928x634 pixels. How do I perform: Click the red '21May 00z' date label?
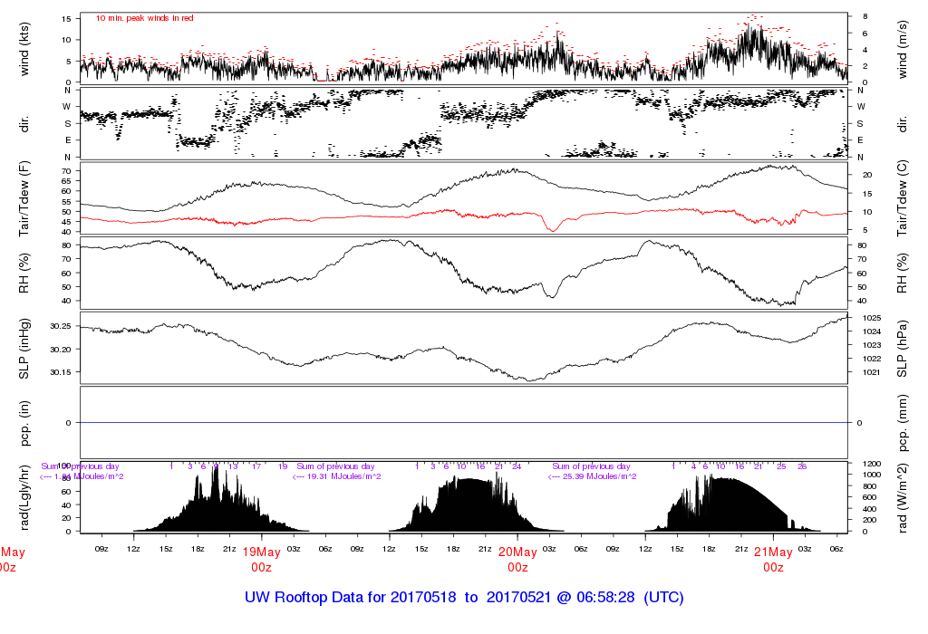(x=774, y=560)
